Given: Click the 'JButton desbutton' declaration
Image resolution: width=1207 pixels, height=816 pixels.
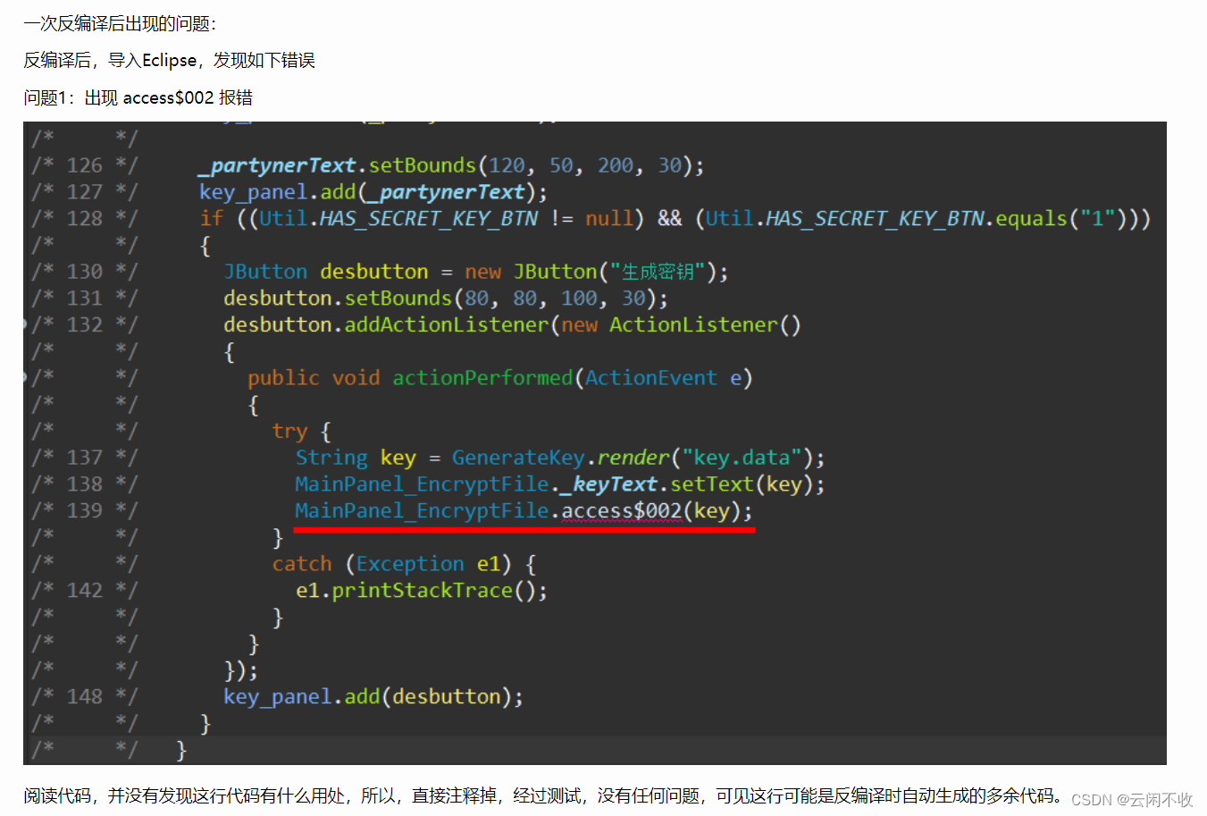Looking at the screenshot, I should [x=325, y=272].
